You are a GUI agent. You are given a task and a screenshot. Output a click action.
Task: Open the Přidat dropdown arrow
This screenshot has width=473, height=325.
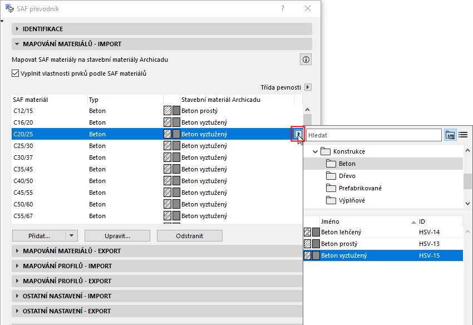point(71,235)
